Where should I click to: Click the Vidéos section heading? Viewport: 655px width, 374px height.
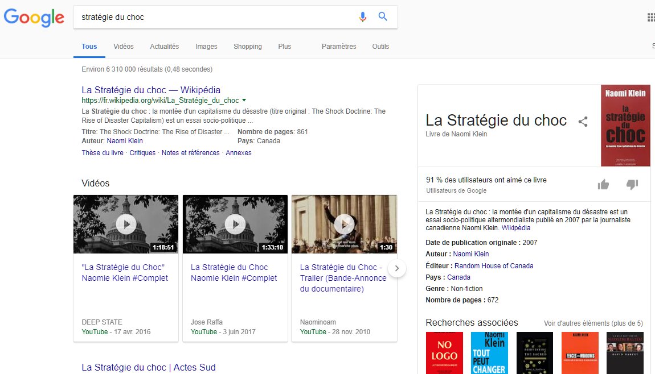coord(95,184)
